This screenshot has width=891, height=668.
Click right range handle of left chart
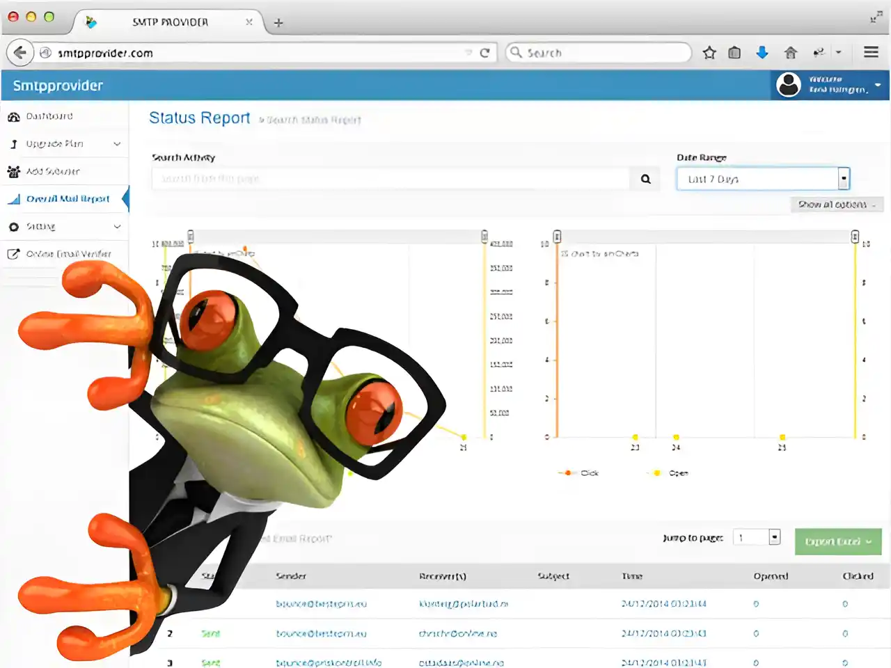click(x=484, y=237)
